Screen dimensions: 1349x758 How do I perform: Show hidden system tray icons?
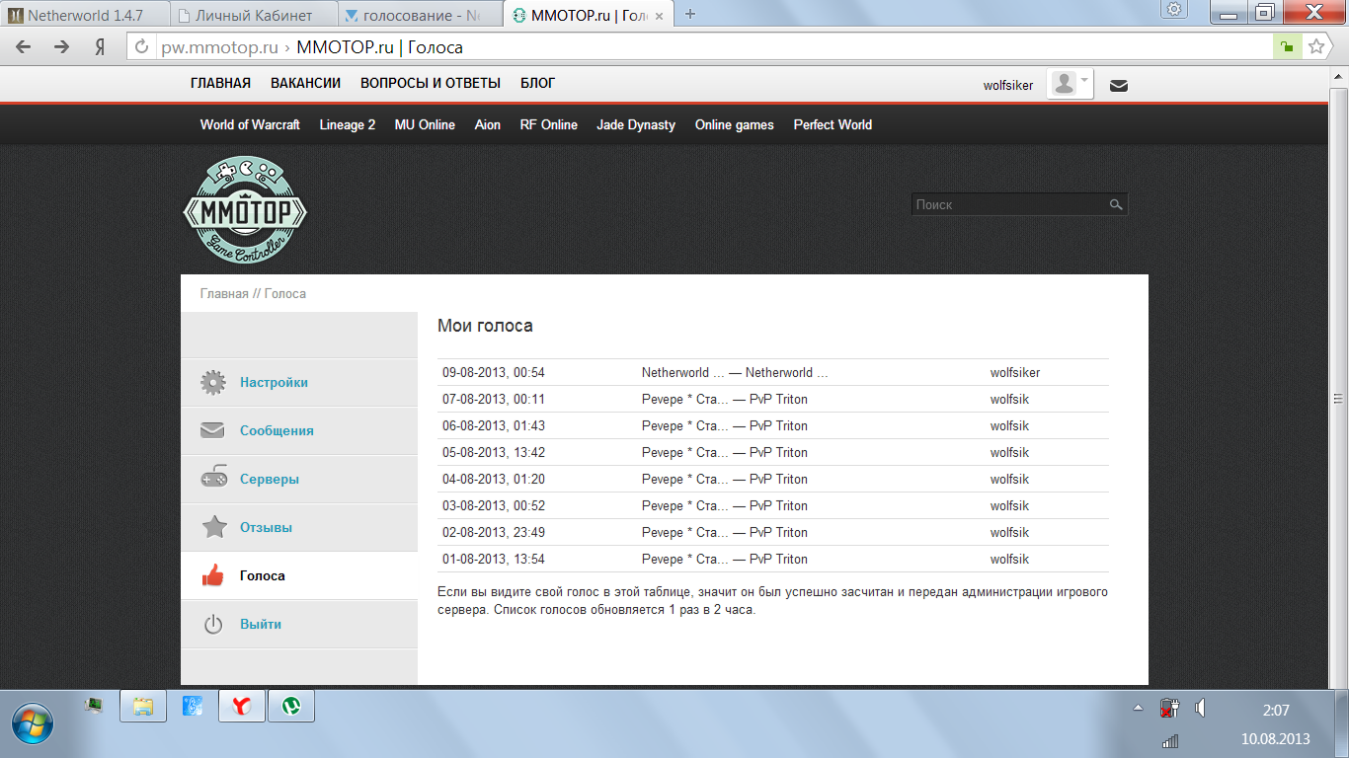[1138, 709]
